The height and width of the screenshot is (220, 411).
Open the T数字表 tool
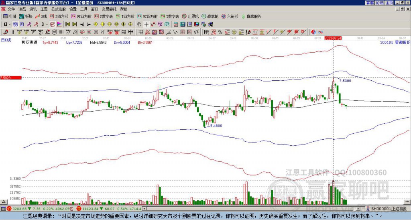pos(170,16)
